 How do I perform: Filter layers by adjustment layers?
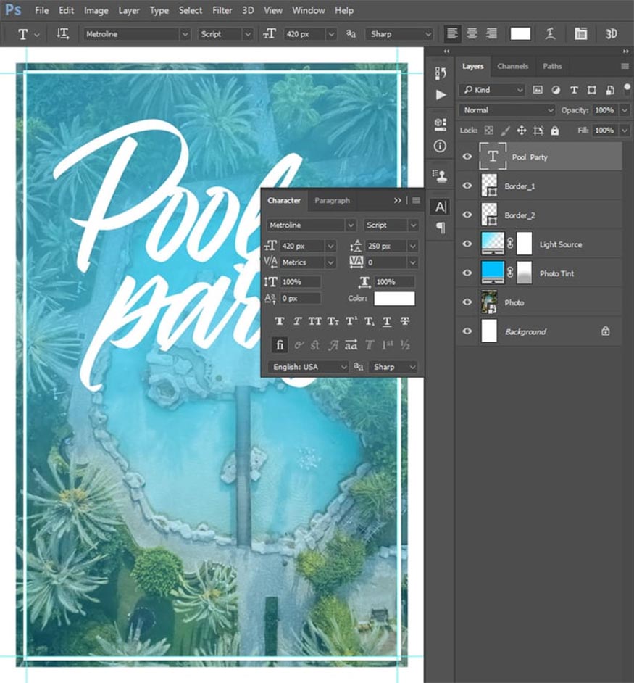[x=556, y=90]
